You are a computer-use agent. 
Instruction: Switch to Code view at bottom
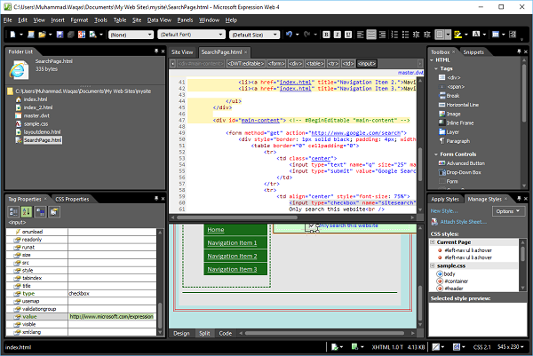[226, 334]
